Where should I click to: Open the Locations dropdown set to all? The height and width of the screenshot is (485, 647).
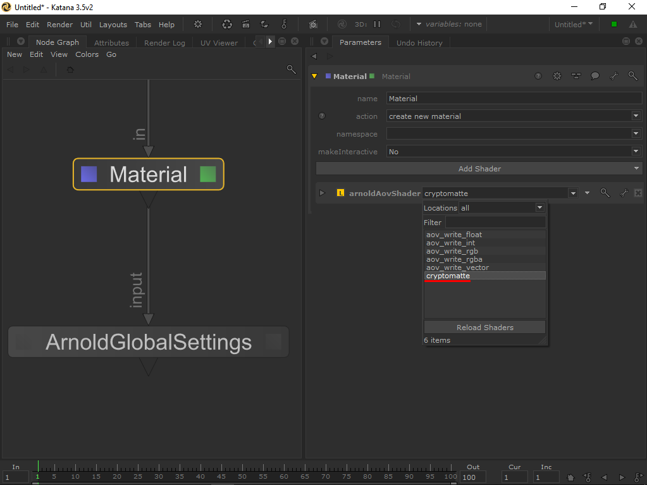(502, 208)
